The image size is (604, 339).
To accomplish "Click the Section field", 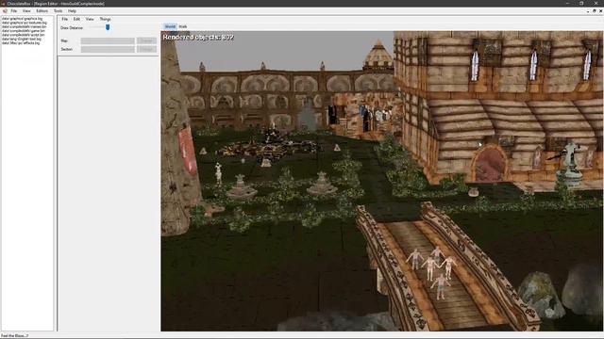I will [x=108, y=49].
